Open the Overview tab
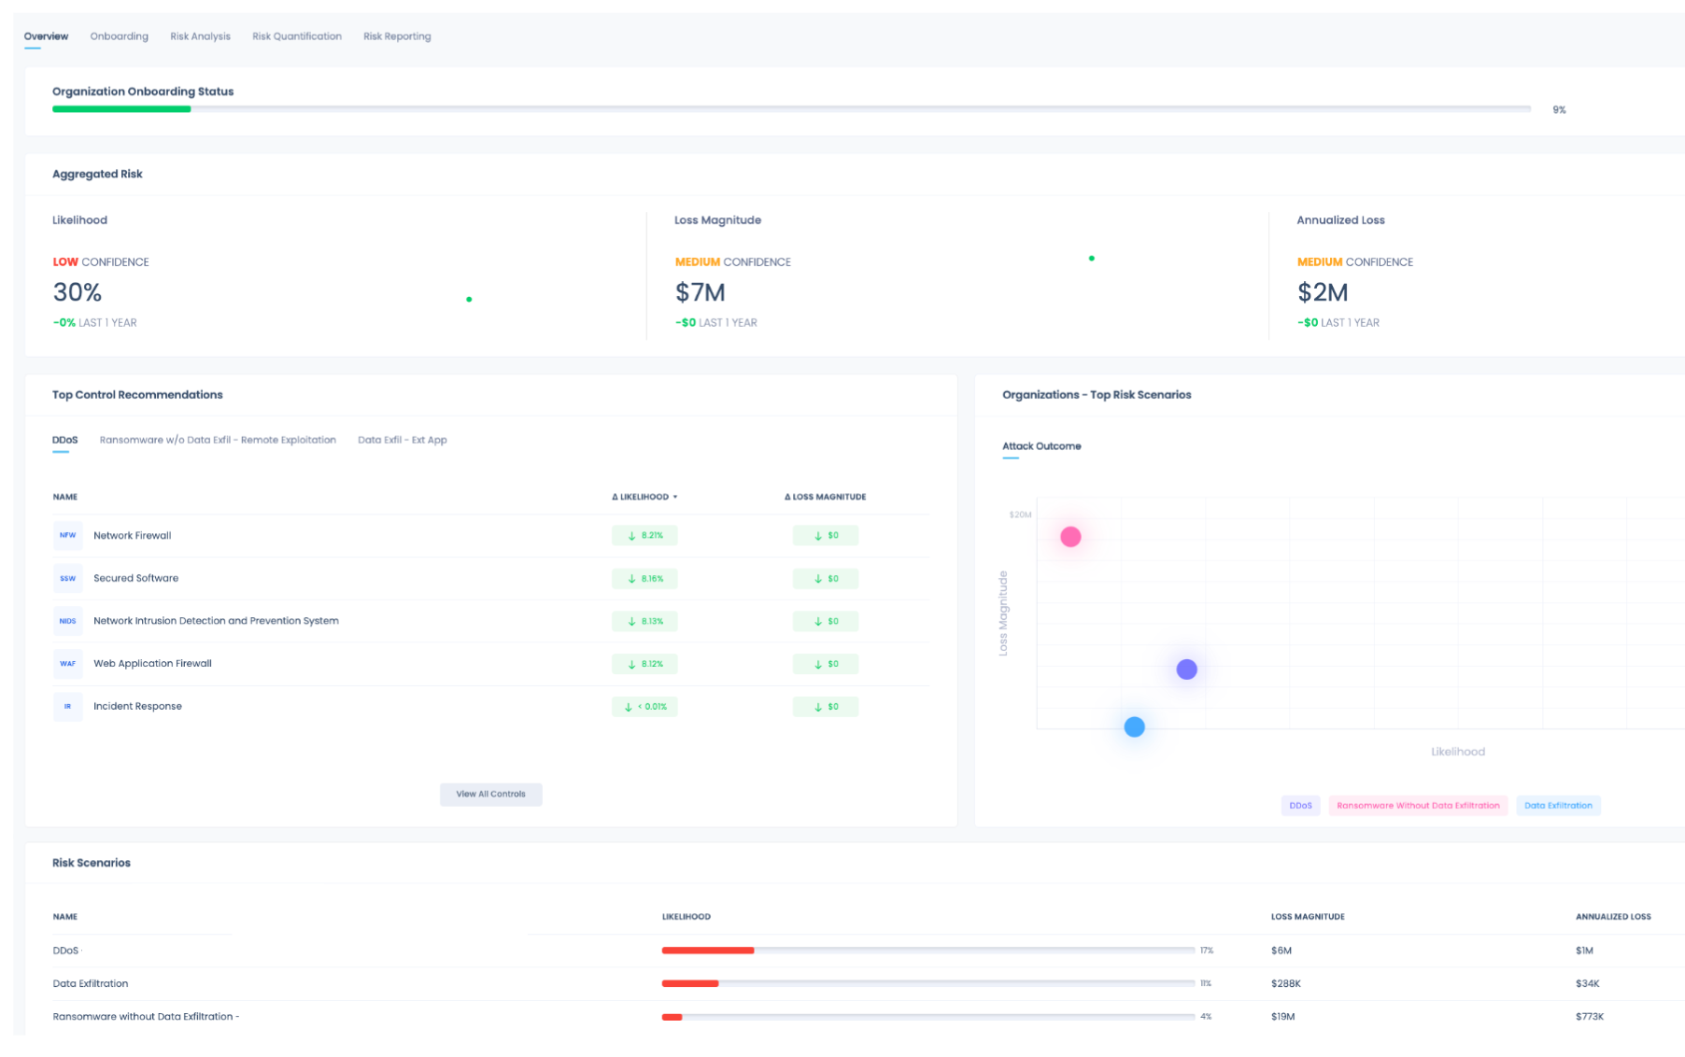The width and height of the screenshot is (1685, 1057). [x=46, y=36]
